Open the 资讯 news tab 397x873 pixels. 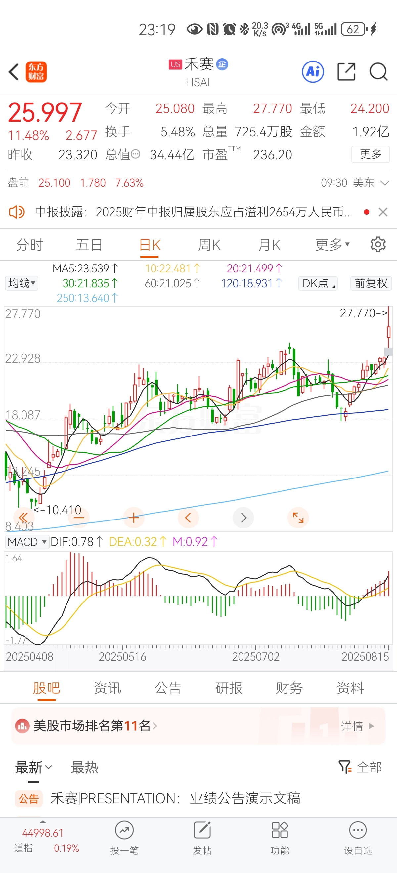107,688
